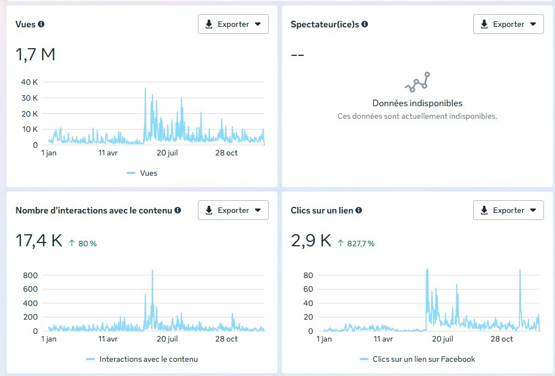
Task: Open interactions Exporter dropdown arrow
Action: pyautogui.click(x=258, y=210)
